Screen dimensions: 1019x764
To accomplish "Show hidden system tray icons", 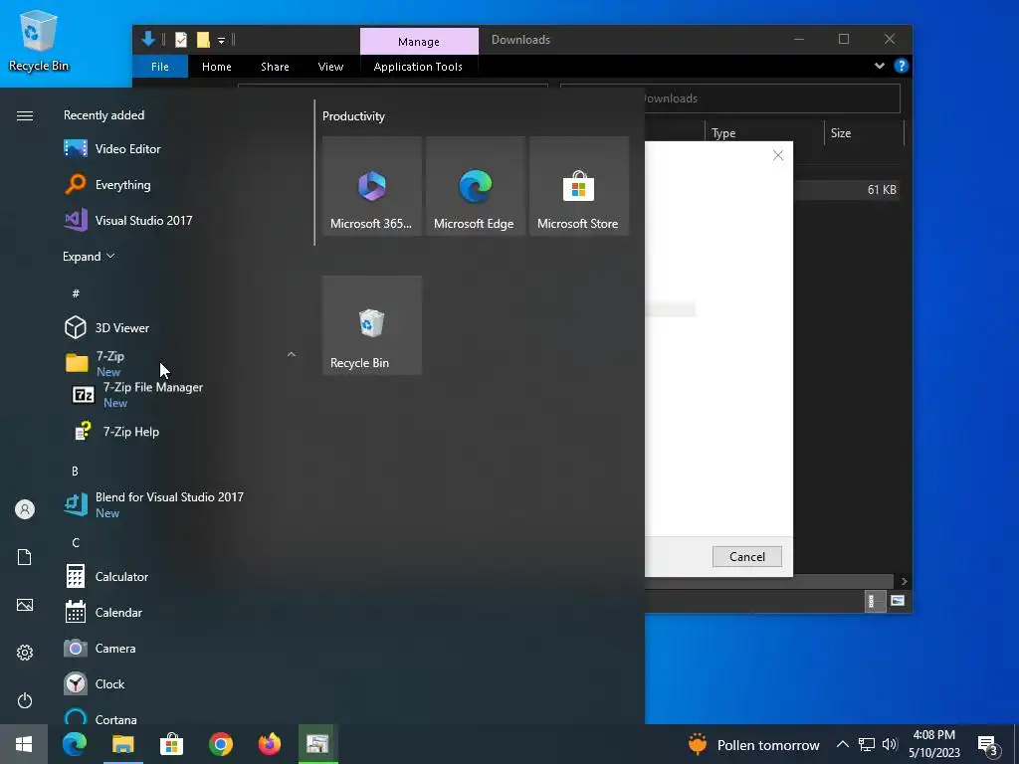I will tap(842, 744).
